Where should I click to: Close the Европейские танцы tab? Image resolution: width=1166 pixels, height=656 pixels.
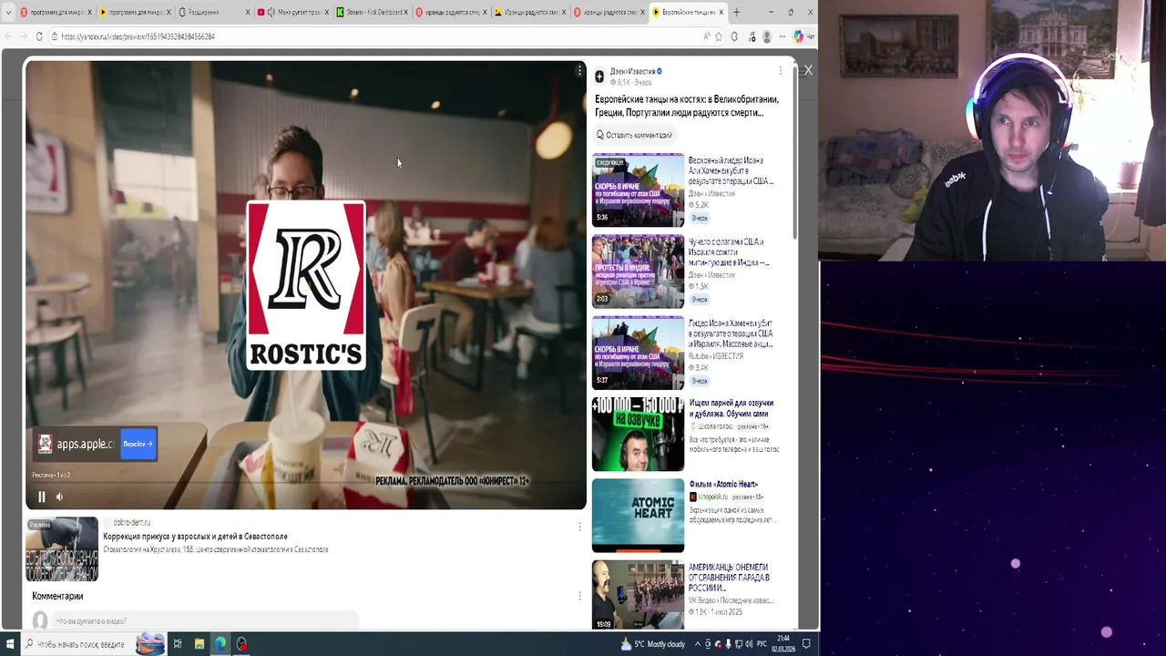721,12
